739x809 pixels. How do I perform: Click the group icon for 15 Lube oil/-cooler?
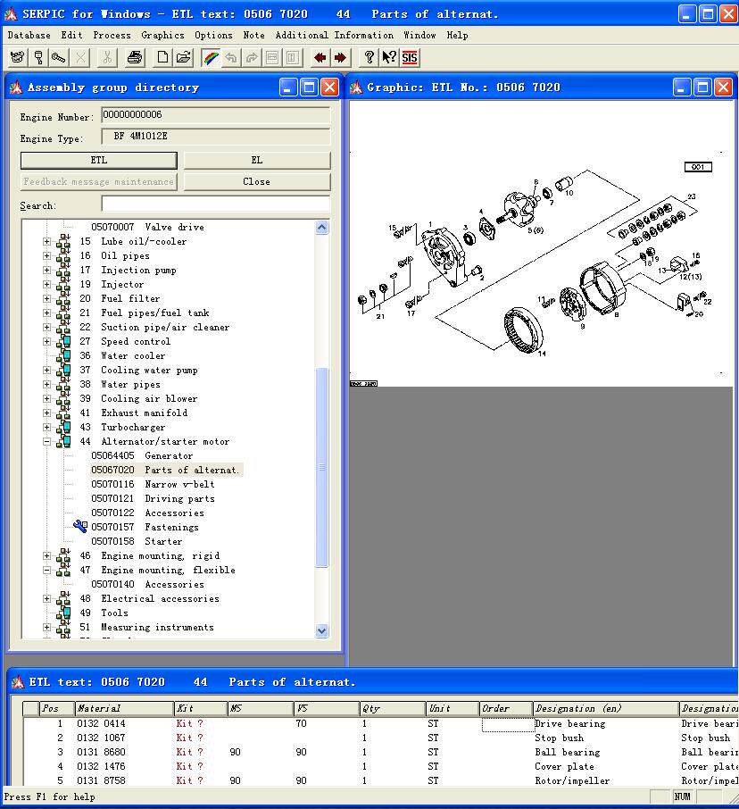coord(63,241)
